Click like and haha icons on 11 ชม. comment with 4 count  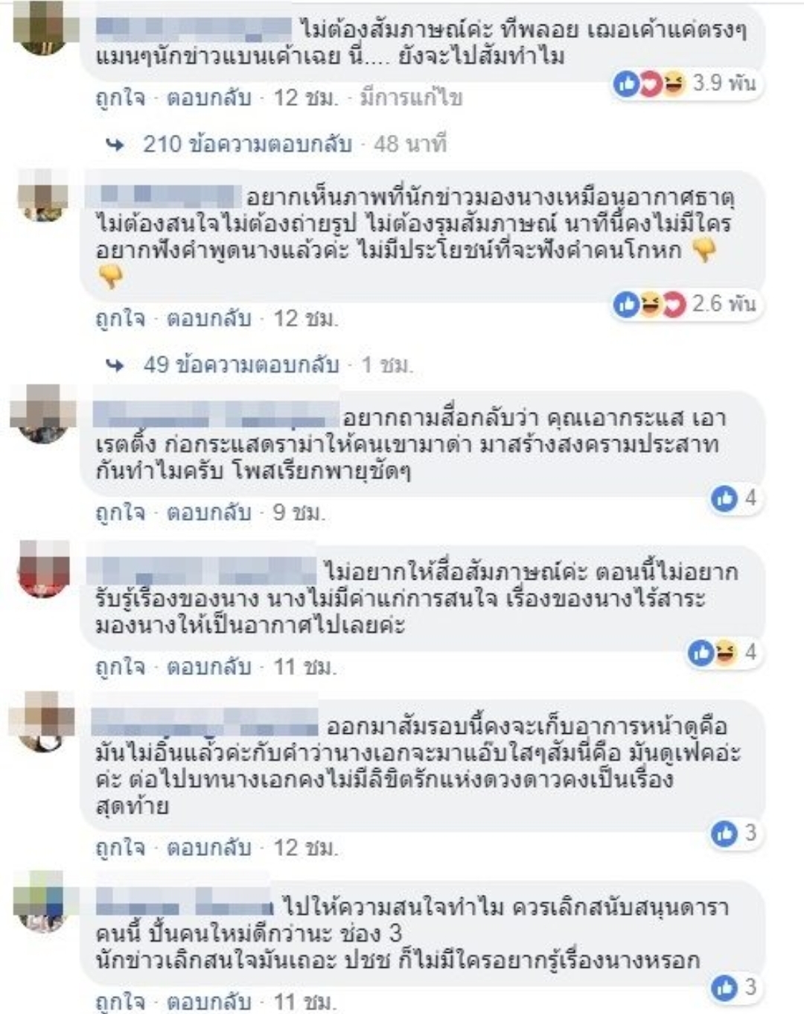coord(713,653)
